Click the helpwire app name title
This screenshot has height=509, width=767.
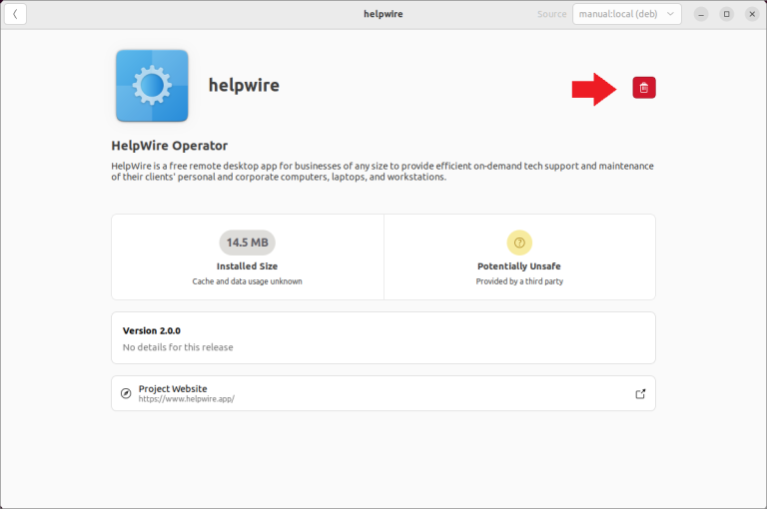(244, 85)
